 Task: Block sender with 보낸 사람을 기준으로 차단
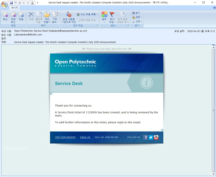tap(68, 17)
